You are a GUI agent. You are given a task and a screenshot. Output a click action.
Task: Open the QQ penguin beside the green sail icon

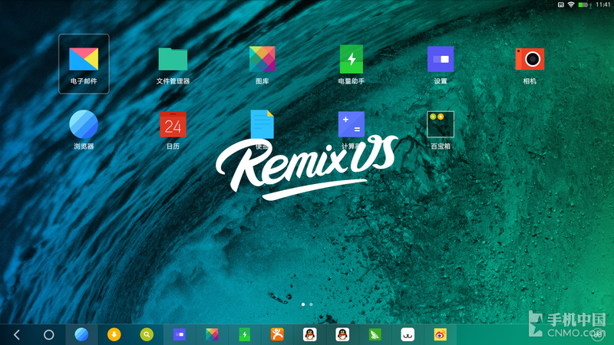click(x=342, y=335)
